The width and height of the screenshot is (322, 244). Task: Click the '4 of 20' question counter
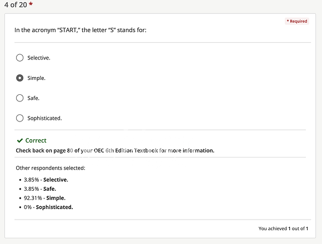pos(16,4)
